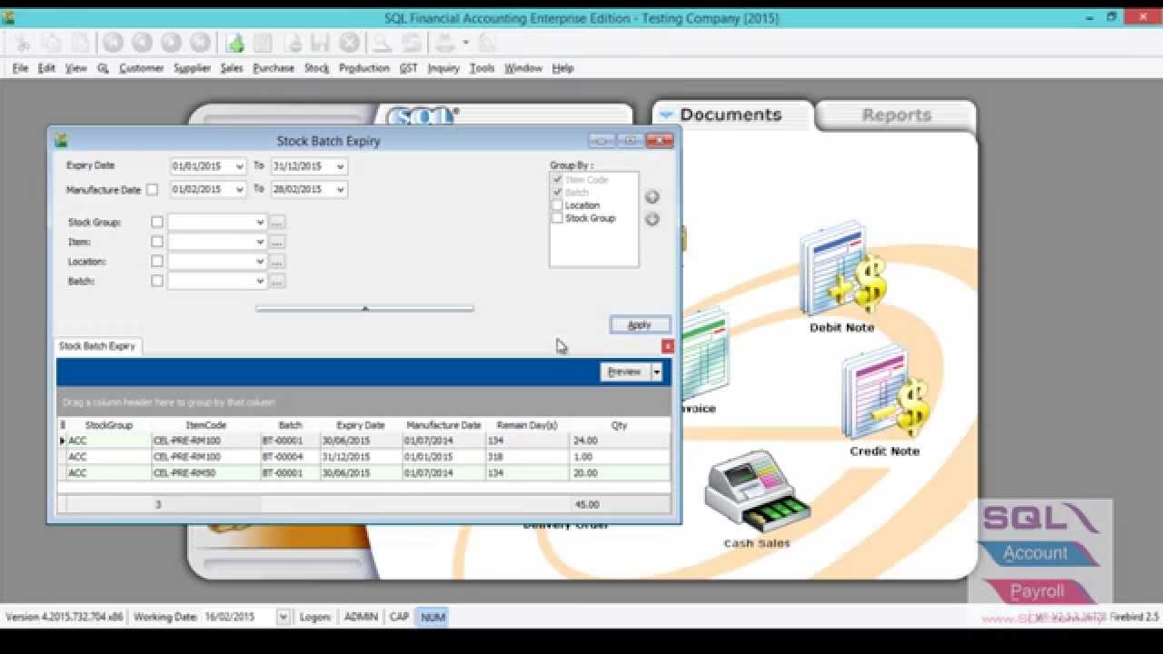Image resolution: width=1163 pixels, height=654 pixels.
Task: Close the Stock Batch Expiry result tab
Action: [x=668, y=346]
